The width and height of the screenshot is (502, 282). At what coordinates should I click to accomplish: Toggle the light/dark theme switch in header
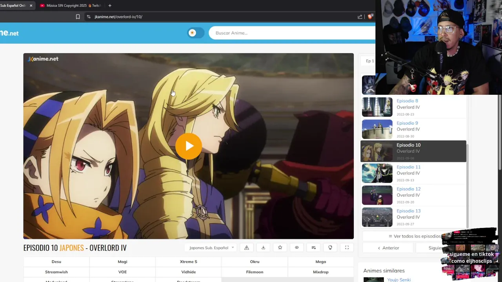(x=196, y=33)
